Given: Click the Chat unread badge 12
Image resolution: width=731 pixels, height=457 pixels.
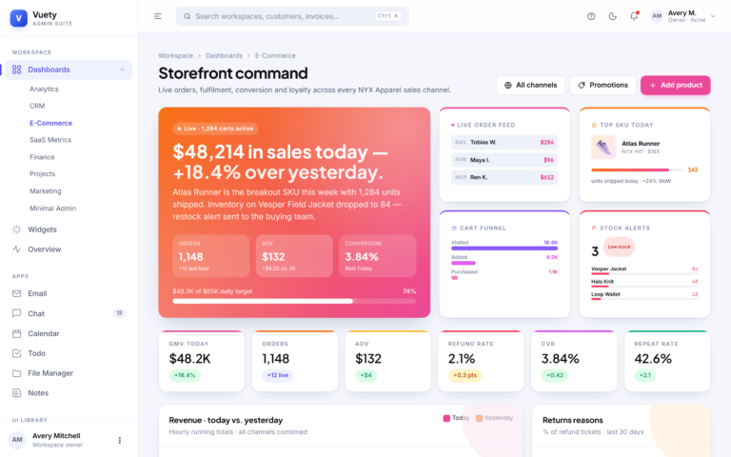Looking at the screenshot, I should pyautogui.click(x=119, y=313).
